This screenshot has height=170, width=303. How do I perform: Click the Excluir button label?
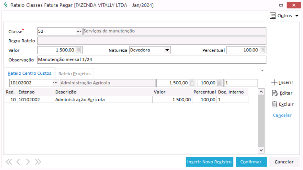pos(286,104)
